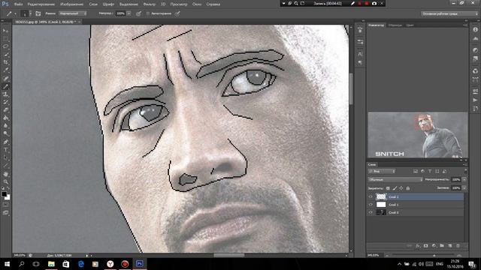This screenshot has width=481, height=270.
Task: Select the Pencil tool in toolbox
Action: [x=5, y=87]
